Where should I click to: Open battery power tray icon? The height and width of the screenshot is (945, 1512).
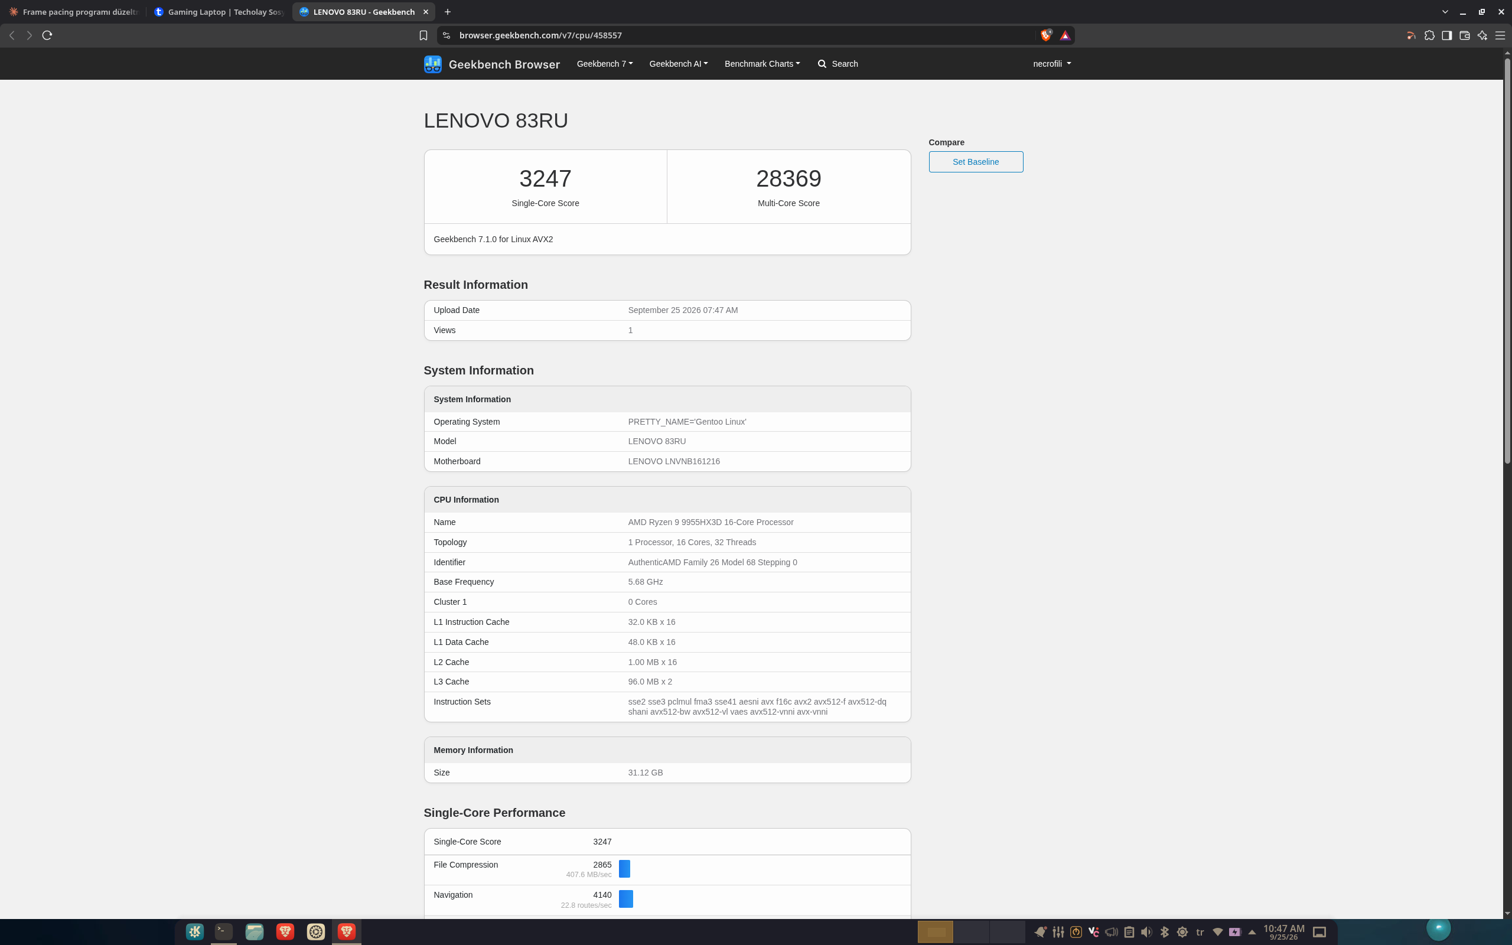point(1234,932)
